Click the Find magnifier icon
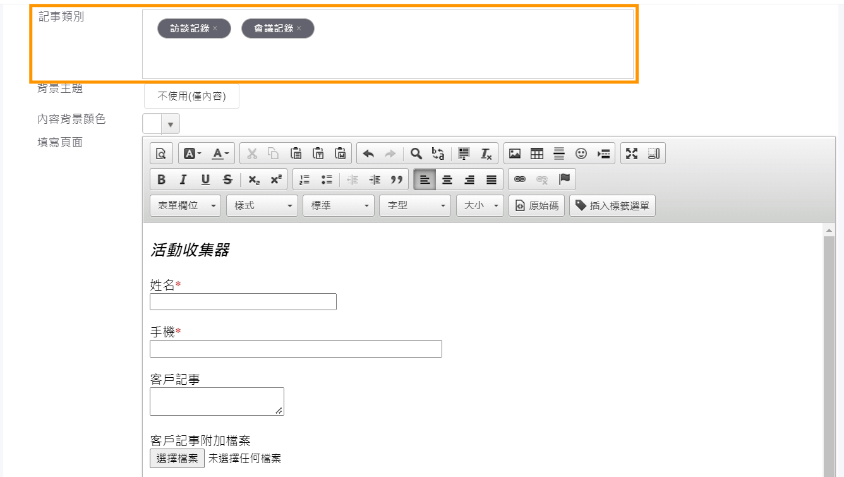 point(416,154)
